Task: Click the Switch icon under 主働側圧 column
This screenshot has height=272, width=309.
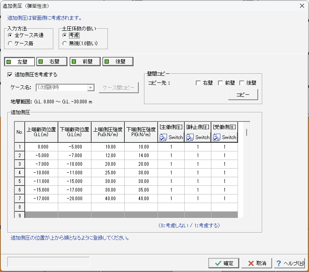Action: (164, 137)
